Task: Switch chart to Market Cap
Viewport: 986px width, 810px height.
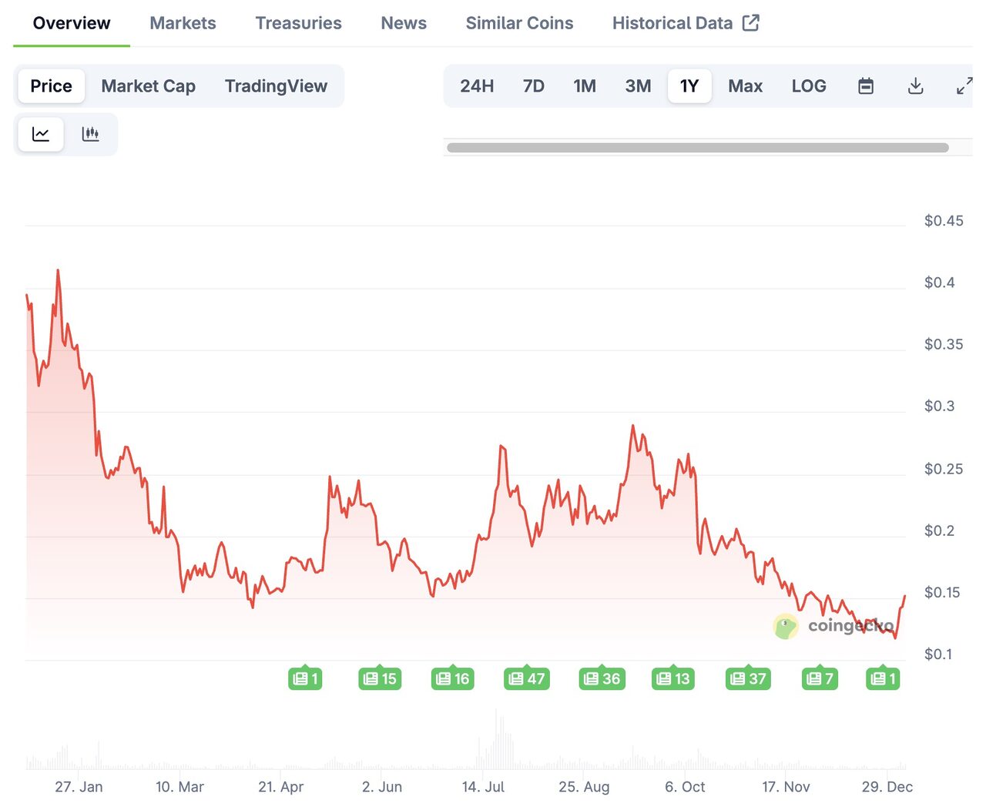Action: click(148, 86)
